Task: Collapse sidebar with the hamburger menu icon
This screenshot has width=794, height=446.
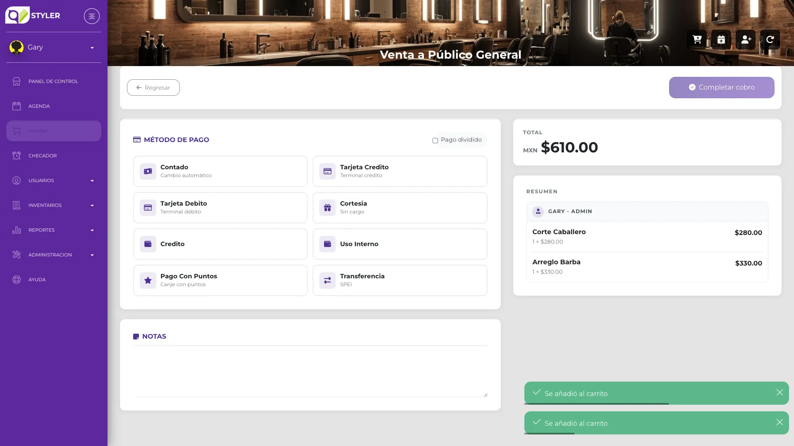Action: click(x=92, y=16)
